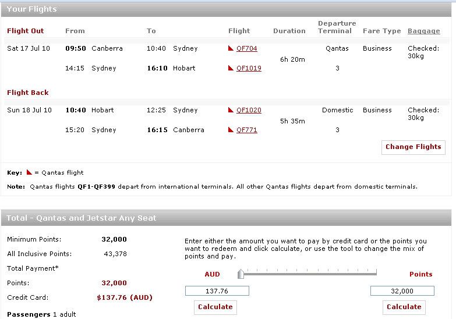The image size is (456, 319).
Task: Click the Your Flights section header
Action: 31,9
